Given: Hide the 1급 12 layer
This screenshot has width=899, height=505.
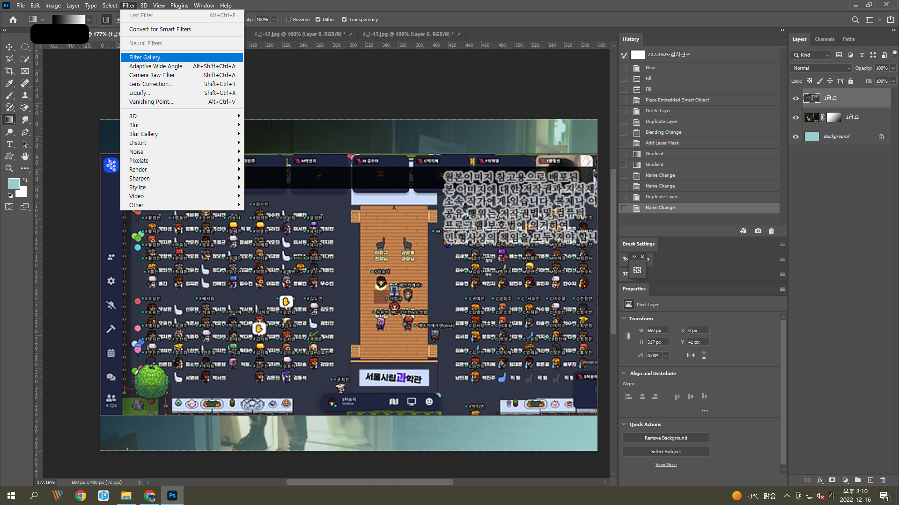Looking at the screenshot, I should tap(796, 117).
